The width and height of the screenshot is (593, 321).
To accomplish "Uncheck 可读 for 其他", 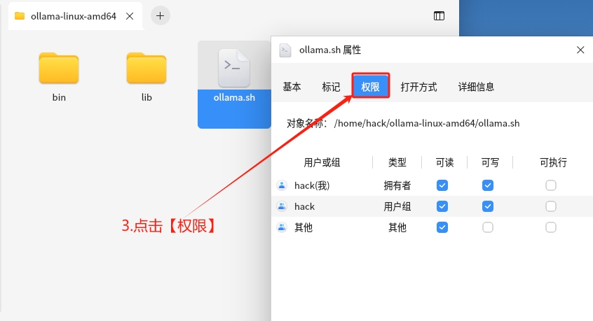I will click(x=442, y=227).
